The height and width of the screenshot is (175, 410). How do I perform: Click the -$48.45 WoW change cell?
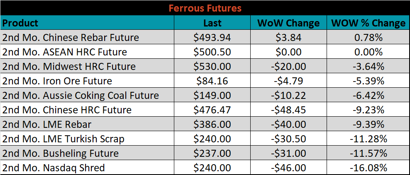288,110
